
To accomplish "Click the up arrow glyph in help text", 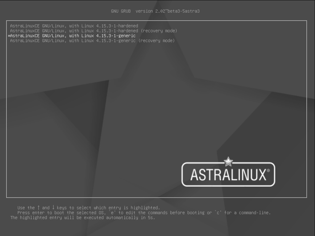I will (38, 207).
